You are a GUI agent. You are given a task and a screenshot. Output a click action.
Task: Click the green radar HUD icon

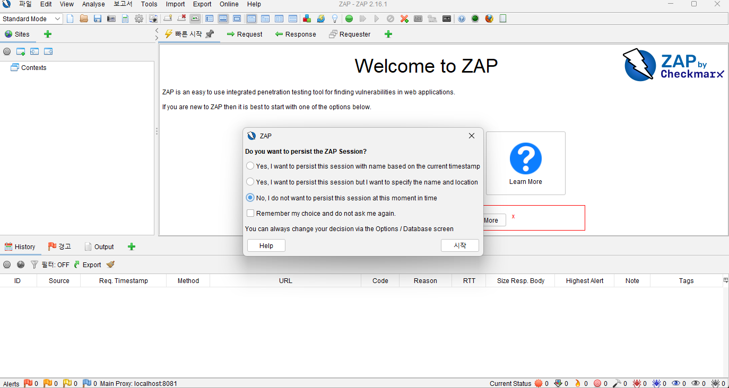(x=475, y=19)
